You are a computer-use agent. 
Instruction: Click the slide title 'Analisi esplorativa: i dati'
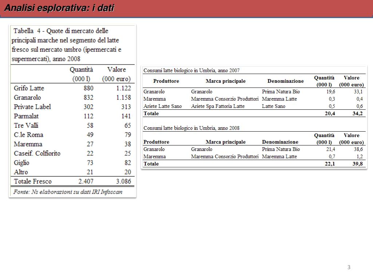tap(59, 8)
